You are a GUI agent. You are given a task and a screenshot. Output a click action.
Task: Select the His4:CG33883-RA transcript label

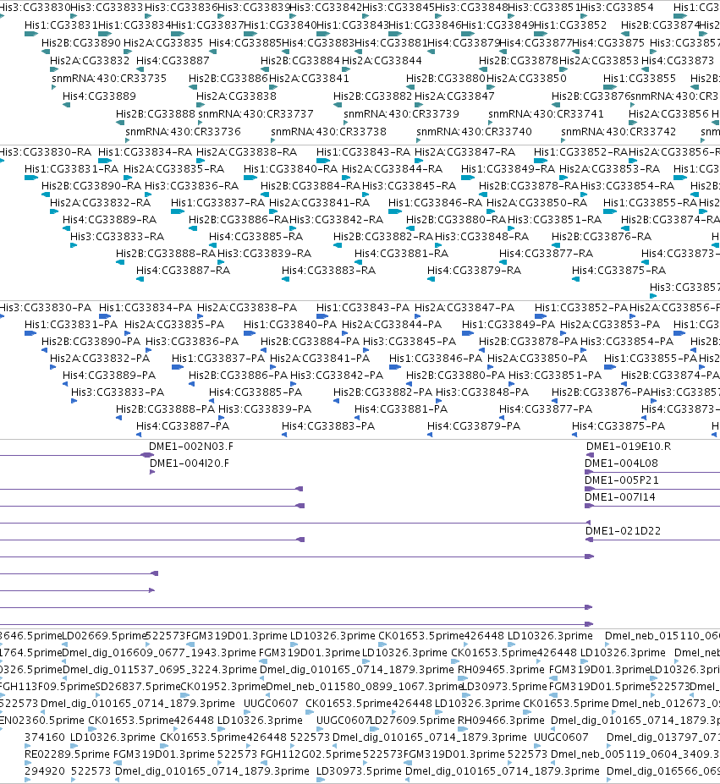pyautogui.click(x=329, y=271)
